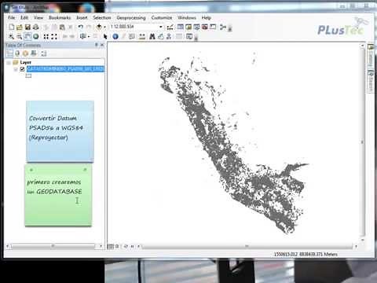Open the Python window

213,27
